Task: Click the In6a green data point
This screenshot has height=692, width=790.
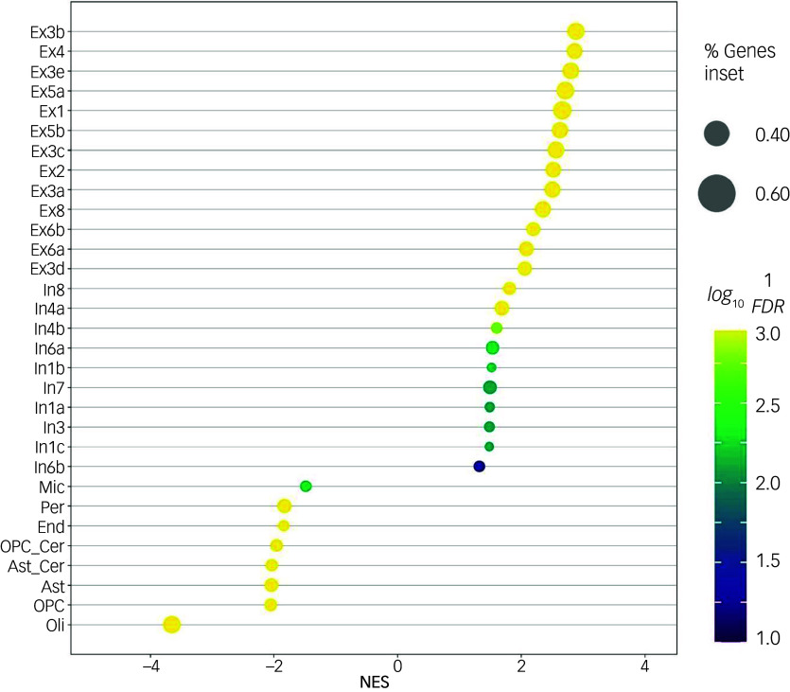Action: pyautogui.click(x=493, y=347)
